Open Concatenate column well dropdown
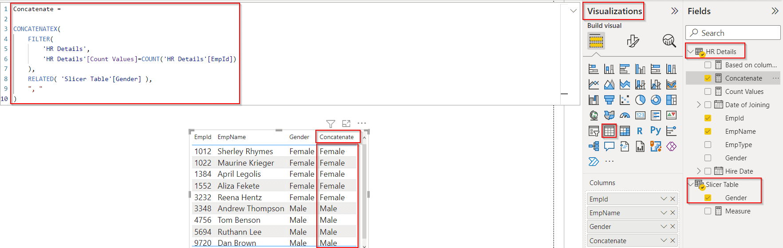783x248 pixels. pyautogui.click(x=664, y=240)
